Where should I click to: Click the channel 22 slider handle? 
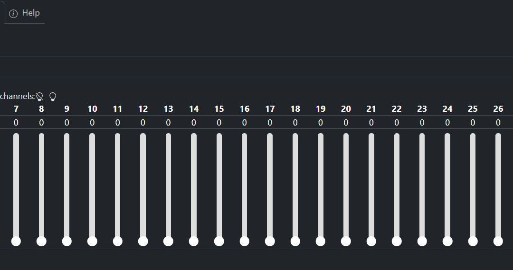point(397,241)
